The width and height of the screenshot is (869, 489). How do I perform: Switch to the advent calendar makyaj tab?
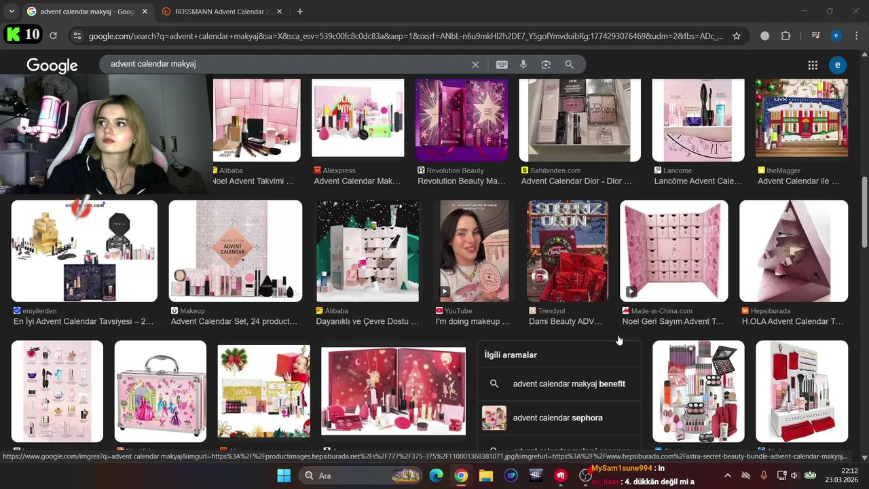click(x=88, y=12)
